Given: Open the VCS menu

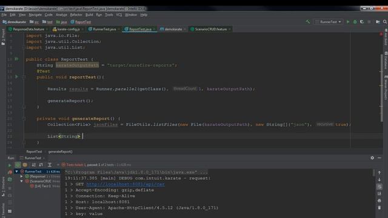Looking at the screenshot, I should pyautogui.click(x=119, y=15).
